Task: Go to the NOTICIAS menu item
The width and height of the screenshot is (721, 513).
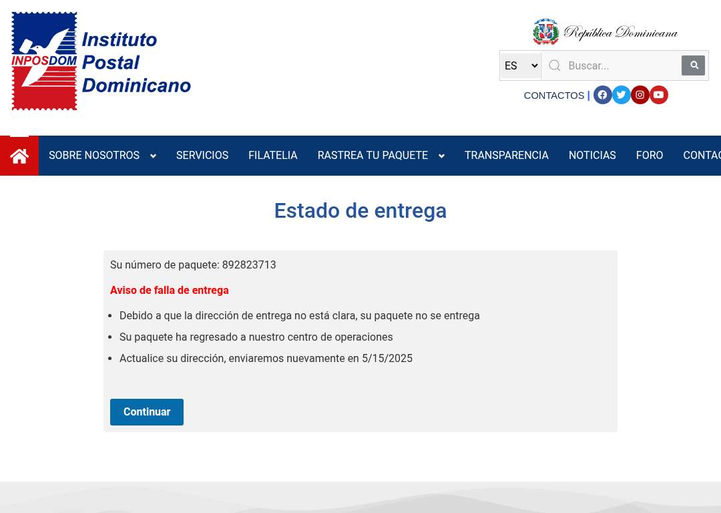Action: click(592, 156)
